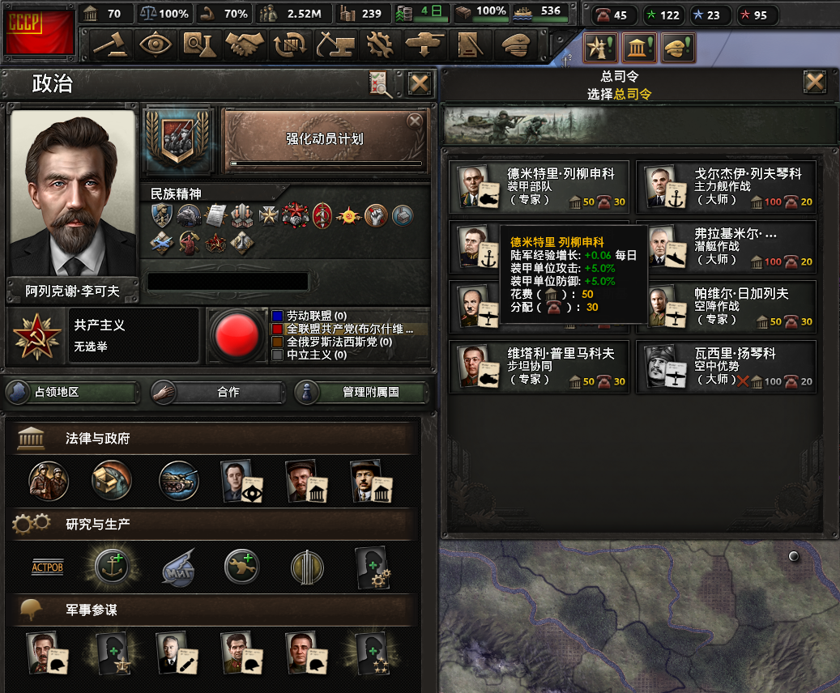Screen dimensions: 840x693
Task: Select 全联盟共产党 party in the list
Action: point(349,329)
